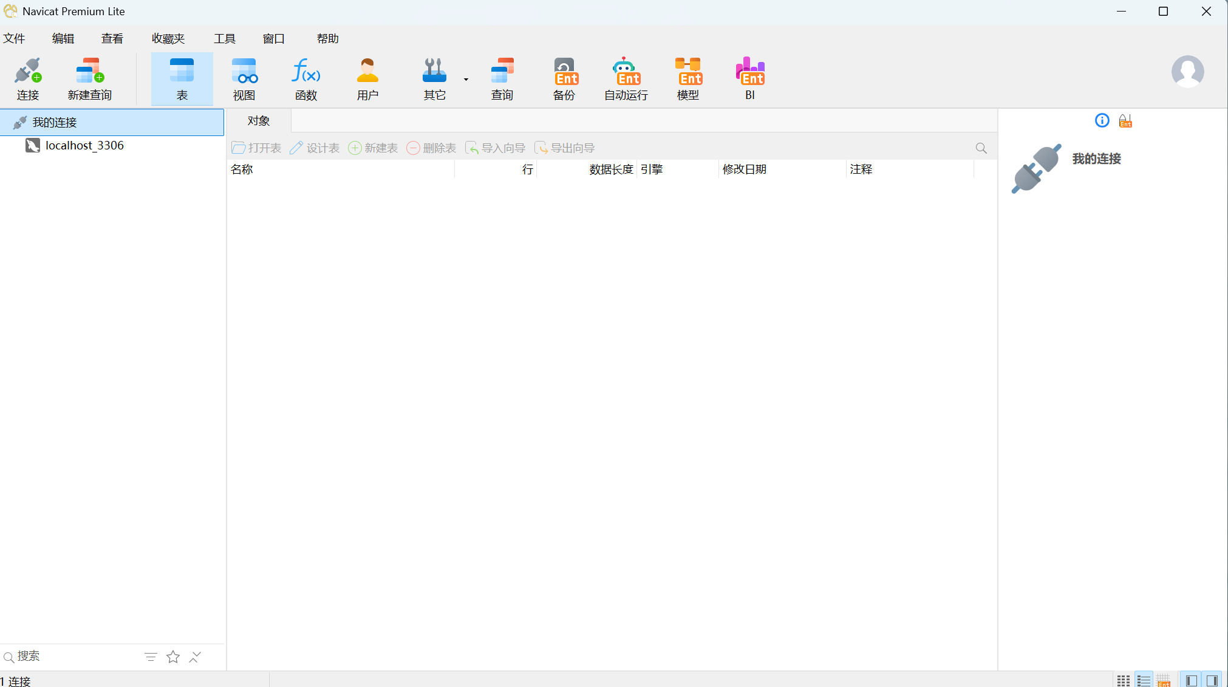Viewport: 1228px width, 687px height.
Task: Toggle the left navigation pane visibility
Action: tap(1192, 680)
